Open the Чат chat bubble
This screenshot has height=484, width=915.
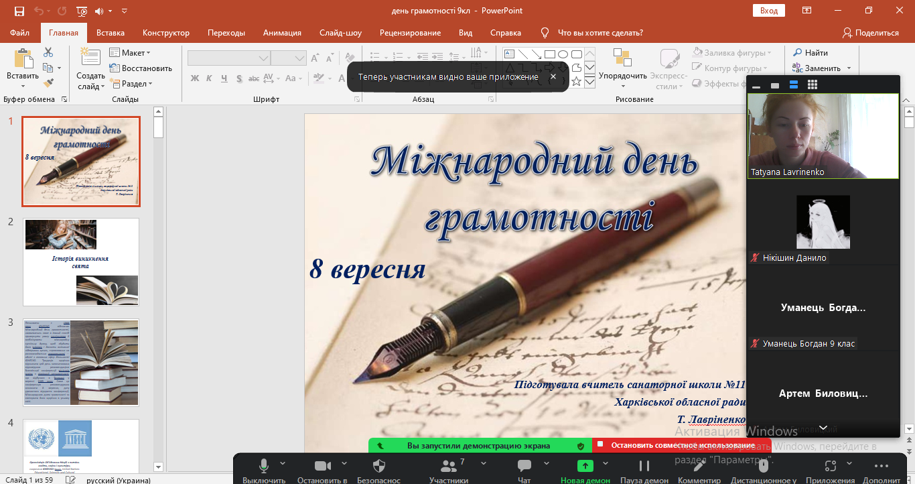click(x=524, y=466)
